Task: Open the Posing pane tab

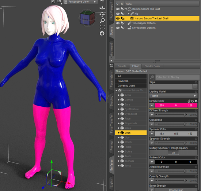Action: (111, 146)
